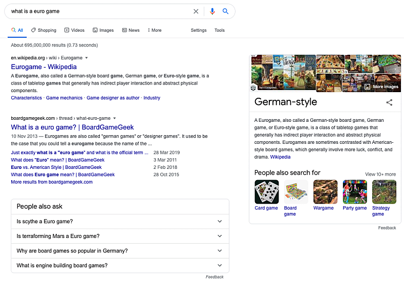Open Game designer as author sitelink

[x=113, y=98]
